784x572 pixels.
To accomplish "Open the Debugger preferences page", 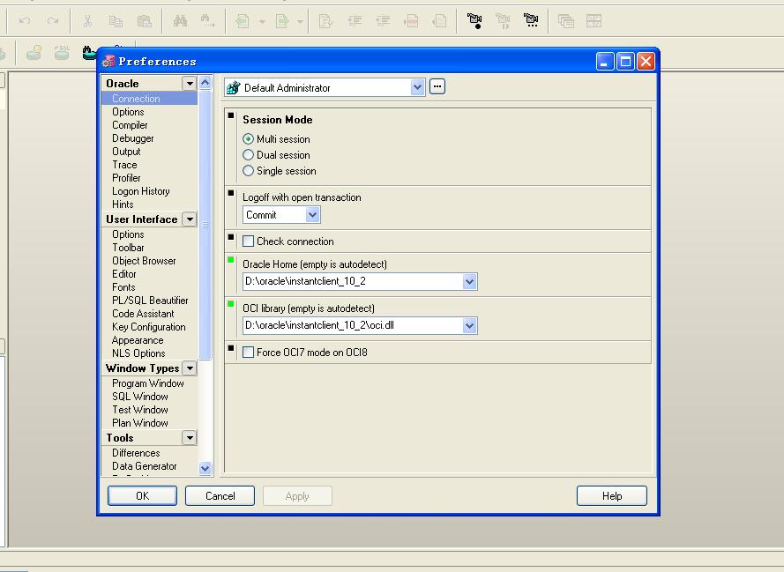I will (x=132, y=137).
